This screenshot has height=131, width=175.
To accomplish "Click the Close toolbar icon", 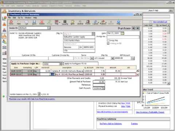I will (11, 23).
